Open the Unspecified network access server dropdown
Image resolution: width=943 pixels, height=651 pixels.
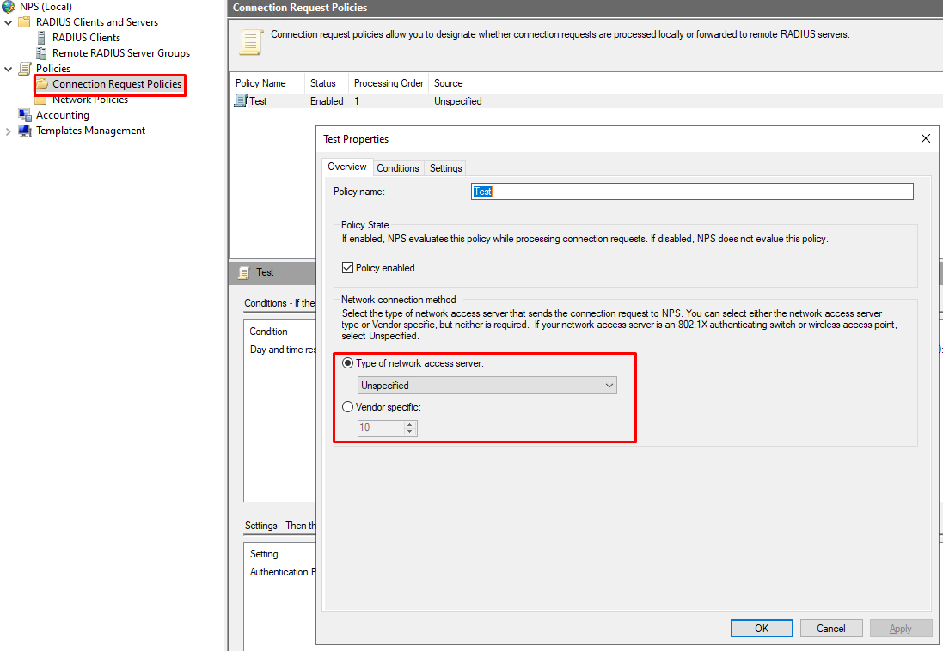pos(487,386)
